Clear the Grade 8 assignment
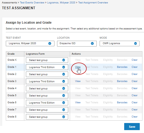The width and height of the screenshot is (144, 133). point(134,116)
